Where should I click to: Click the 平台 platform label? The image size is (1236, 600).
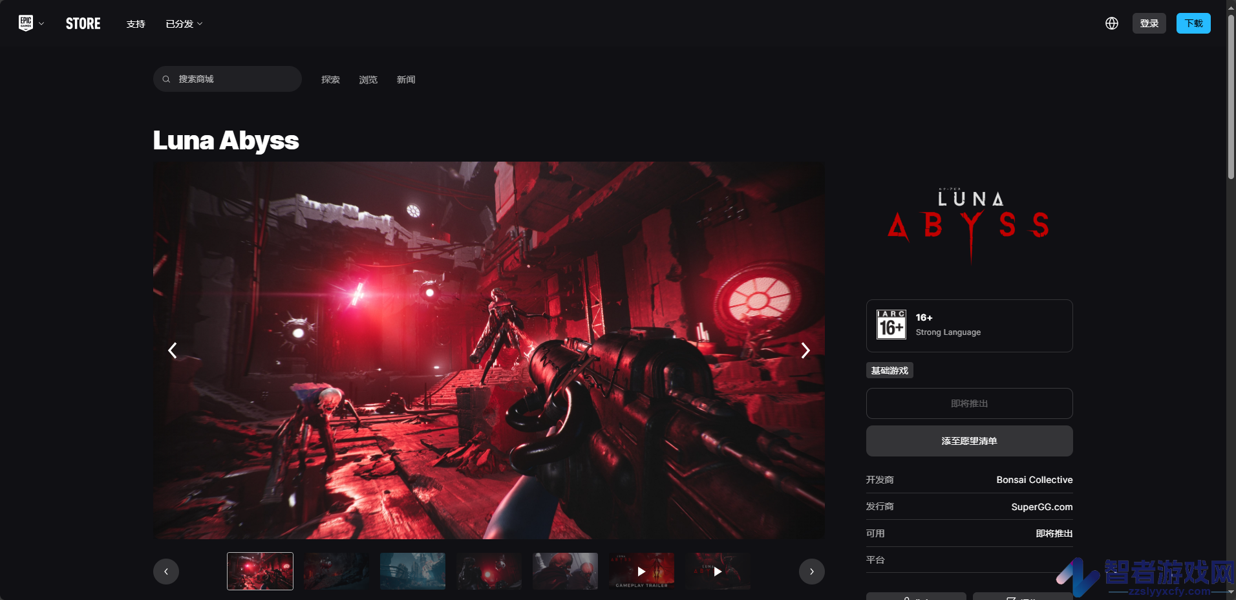(x=875, y=560)
